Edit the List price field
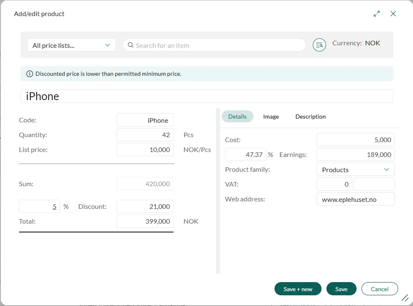This screenshot has height=306, width=413. tap(145, 149)
